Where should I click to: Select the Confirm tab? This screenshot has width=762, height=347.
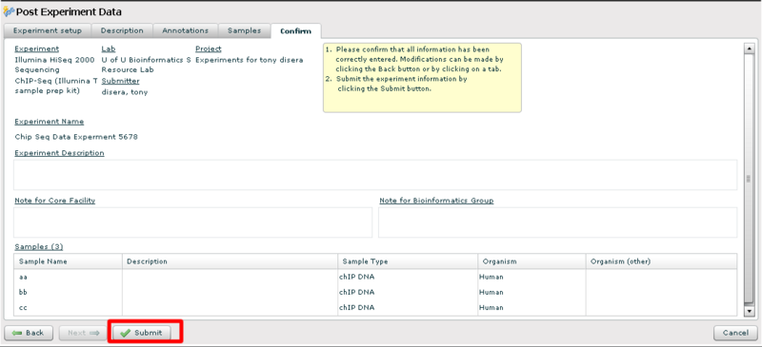(295, 31)
